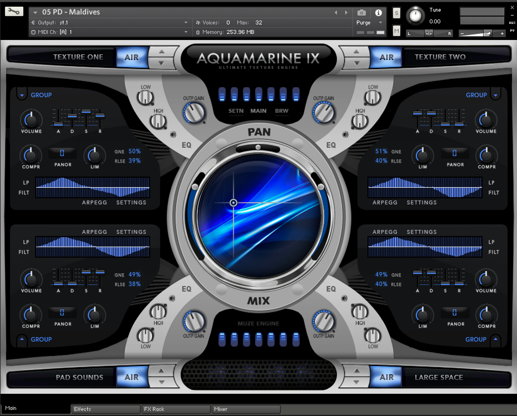Turn the top-left COMPR knob
Viewport: 517px width, 416px height.
31,155
